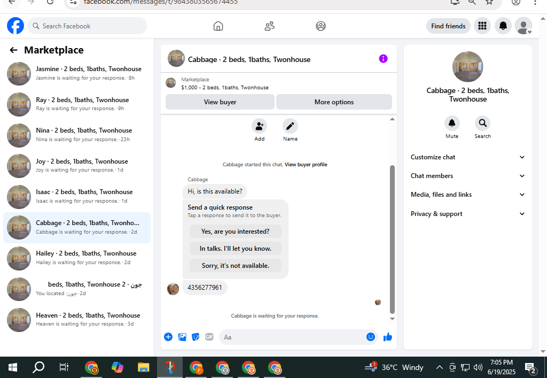Send quick reply 'Sorry, it's not available.'
The height and width of the screenshot is (378, 547).
click(235, 266)
